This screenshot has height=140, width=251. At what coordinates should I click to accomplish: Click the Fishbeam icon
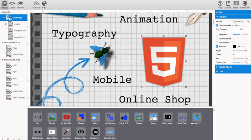click(x=245, y=5)
